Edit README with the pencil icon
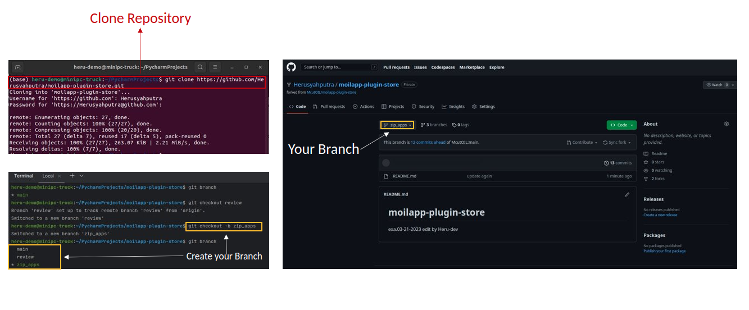 pos(627,194)
